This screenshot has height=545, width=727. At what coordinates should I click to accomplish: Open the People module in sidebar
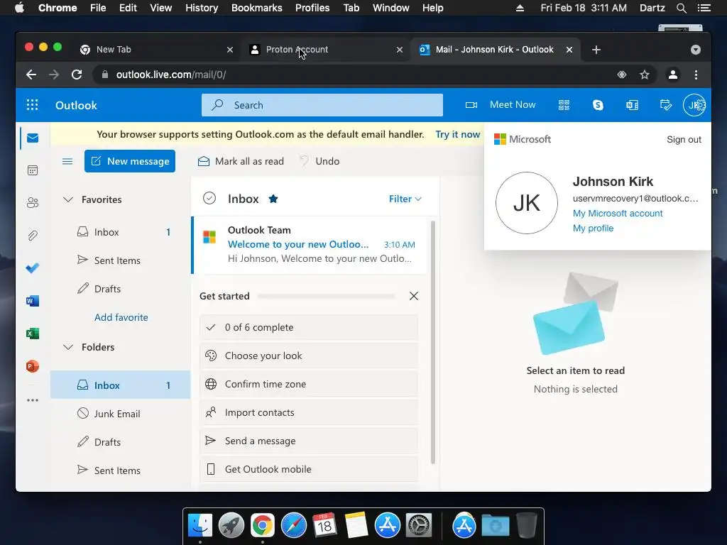(x=33, y=202)
